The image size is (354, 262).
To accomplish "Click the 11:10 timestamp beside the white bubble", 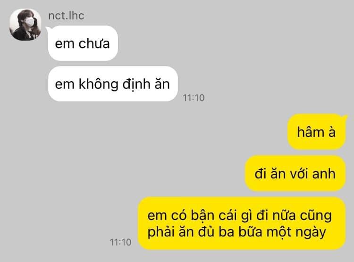I will tap(194, 98).
